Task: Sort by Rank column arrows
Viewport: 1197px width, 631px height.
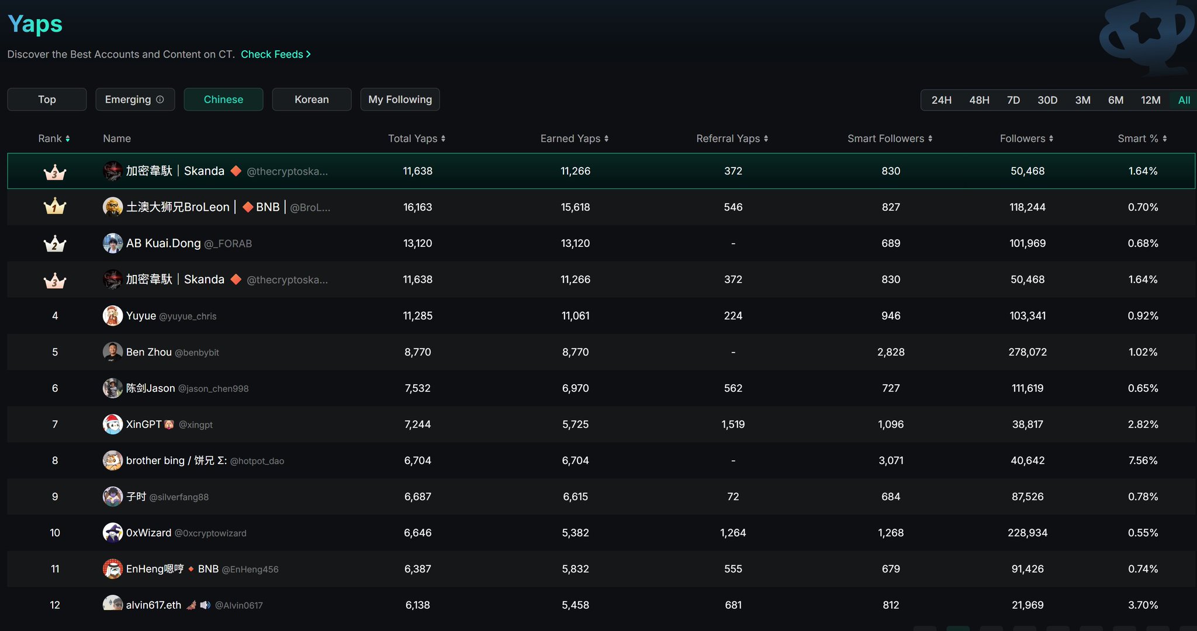Action: 68,139
